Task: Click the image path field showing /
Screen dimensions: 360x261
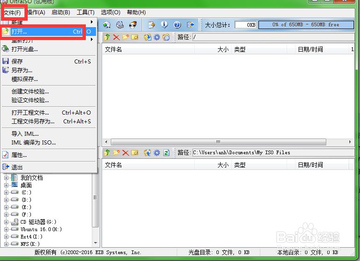Action: point(273,37)
